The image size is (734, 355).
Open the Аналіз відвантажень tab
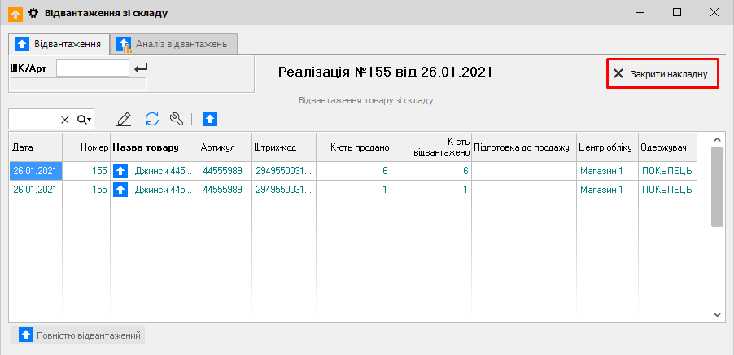(174, 43)
